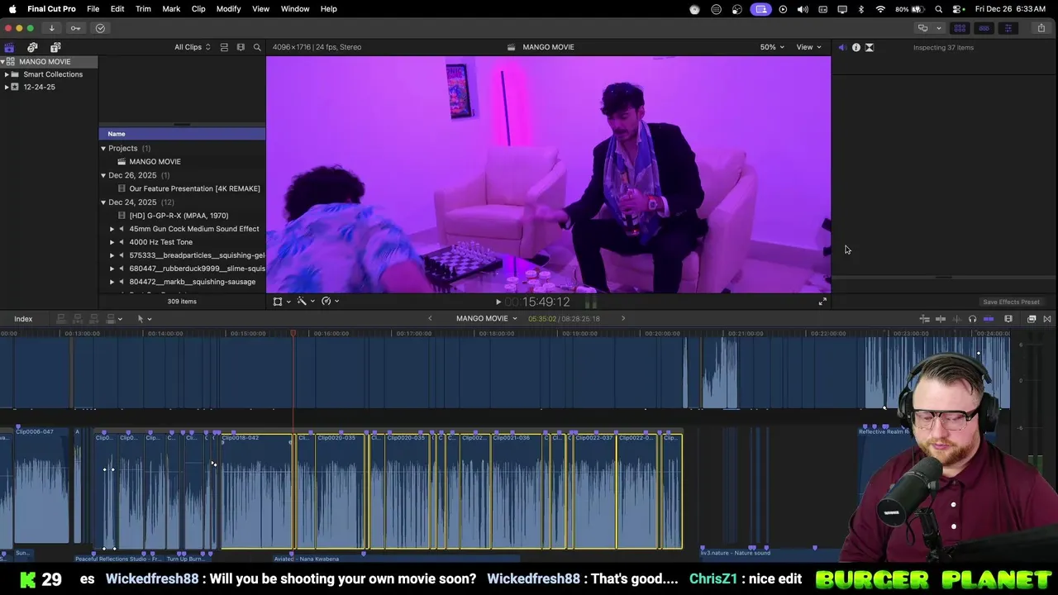Click the Import Media down-arrow button
1058x595 pixels.
(51, 28)
